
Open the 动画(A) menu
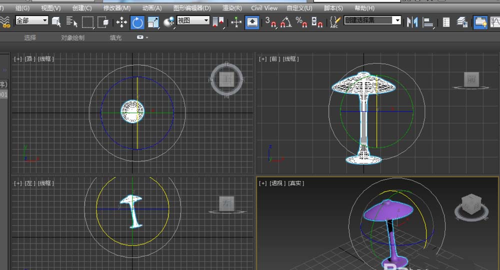(x=152, y=8)
